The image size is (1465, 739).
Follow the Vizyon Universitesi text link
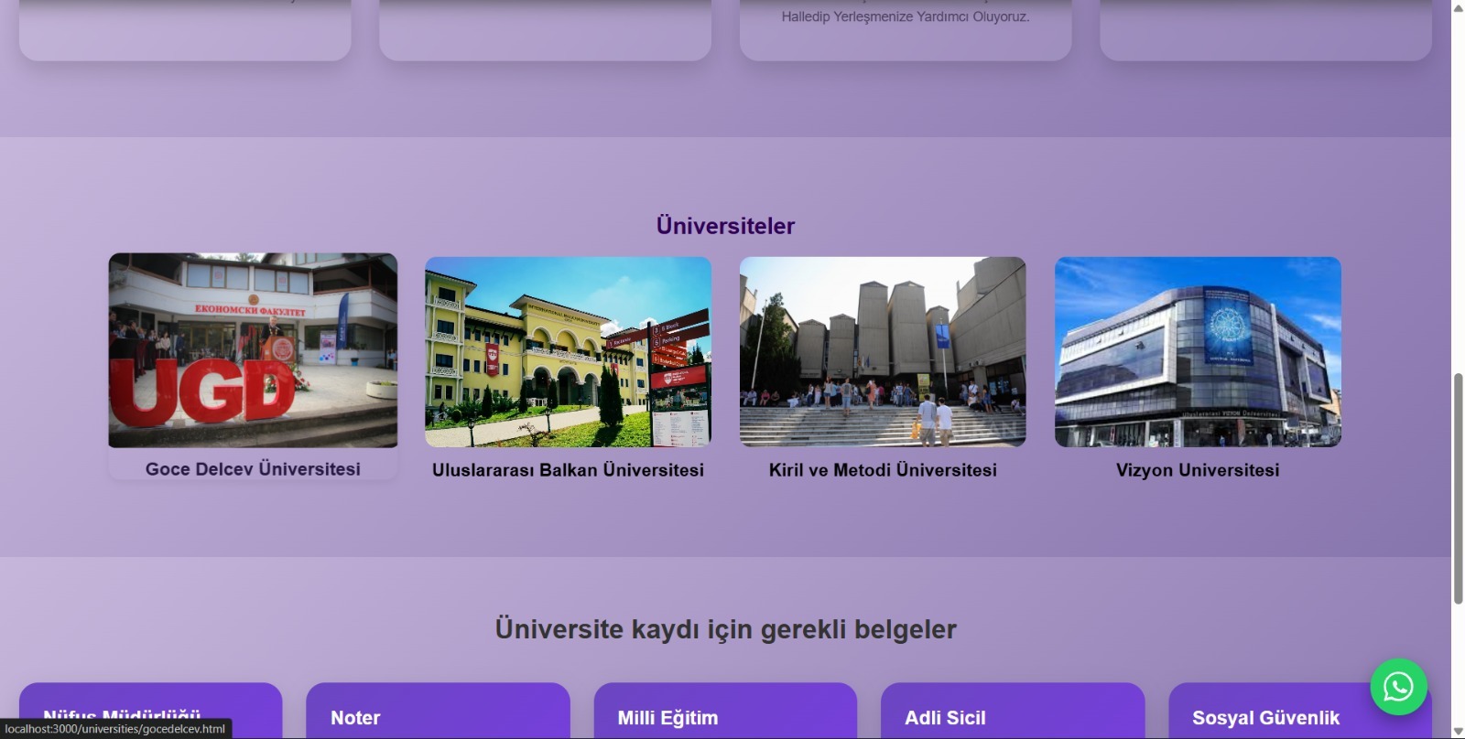(x=1198, y=470)
